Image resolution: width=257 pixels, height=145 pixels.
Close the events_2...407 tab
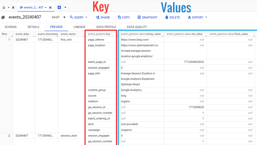[50, 7]
